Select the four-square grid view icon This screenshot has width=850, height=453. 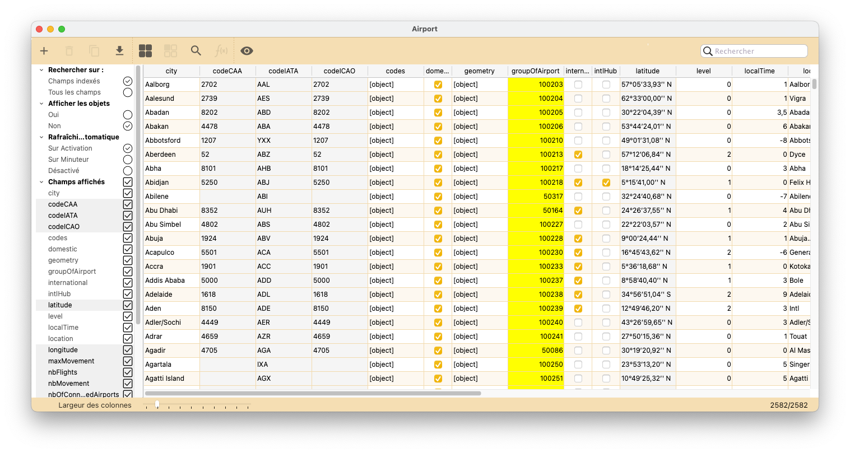coord(145,51)
